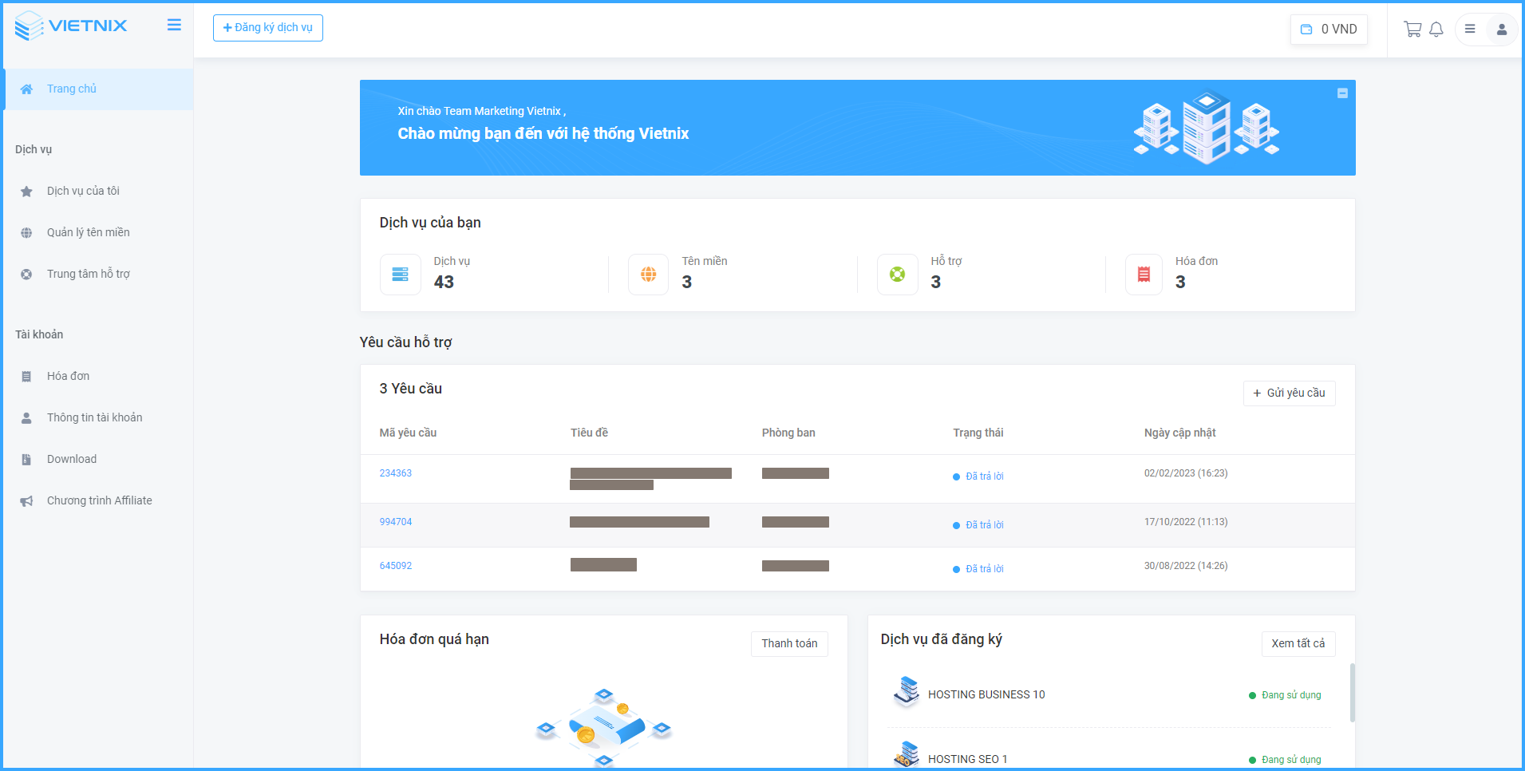
Task: Click the Tiêu đề column header
Action: pos(589,433)
